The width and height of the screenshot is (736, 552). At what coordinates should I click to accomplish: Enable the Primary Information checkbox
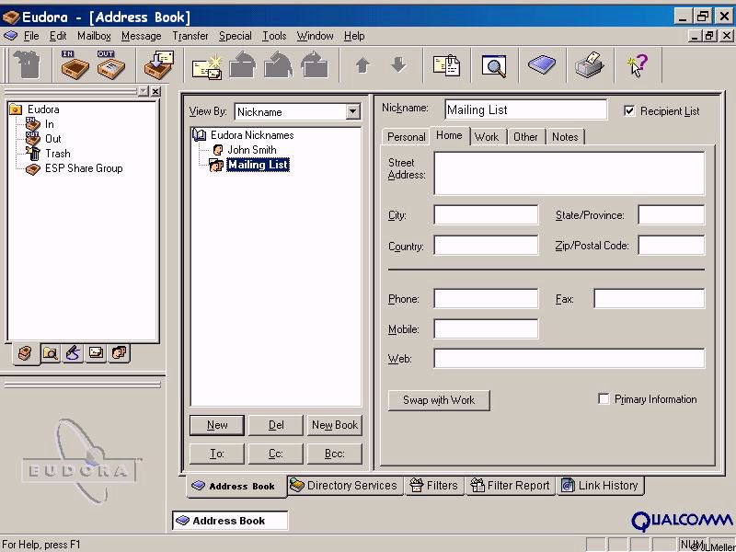604,399
